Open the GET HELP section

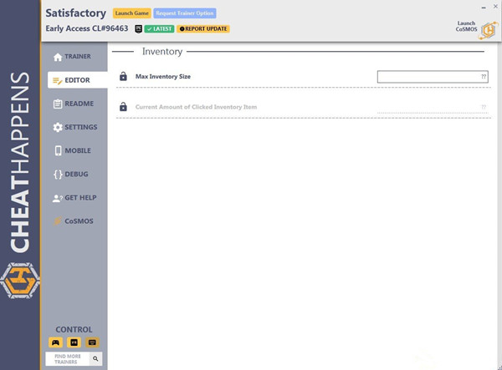click(x=74, y=198)
